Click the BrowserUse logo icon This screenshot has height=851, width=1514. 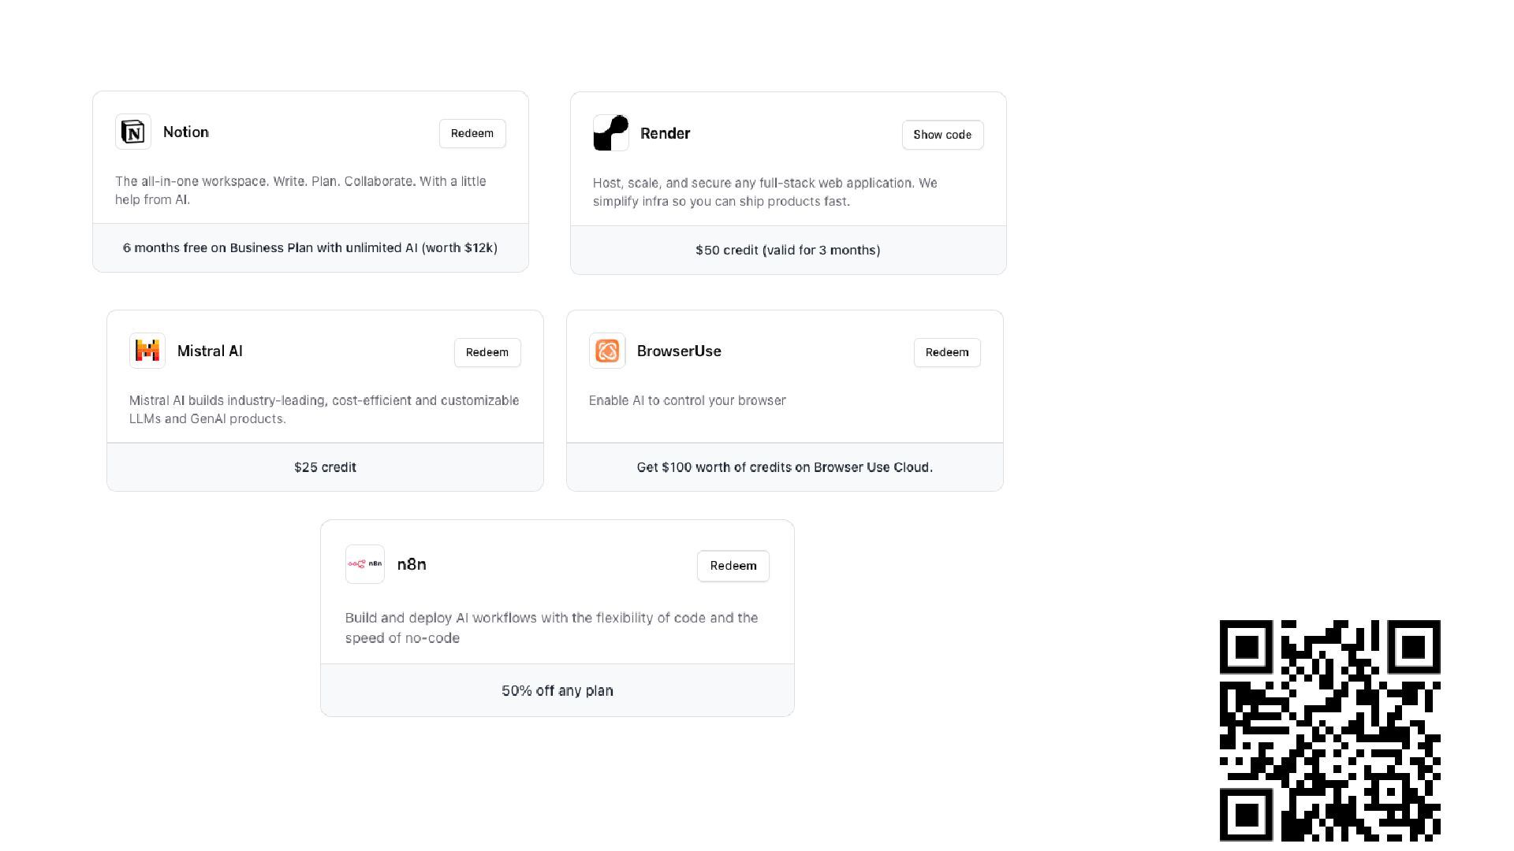[607, 351]
